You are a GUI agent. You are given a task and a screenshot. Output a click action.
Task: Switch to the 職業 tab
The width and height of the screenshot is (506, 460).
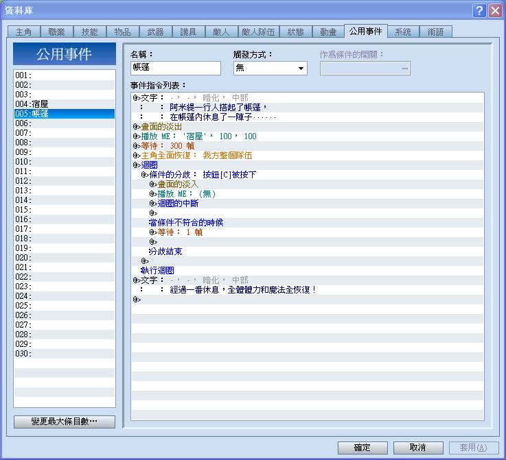[x=57, y=32]
